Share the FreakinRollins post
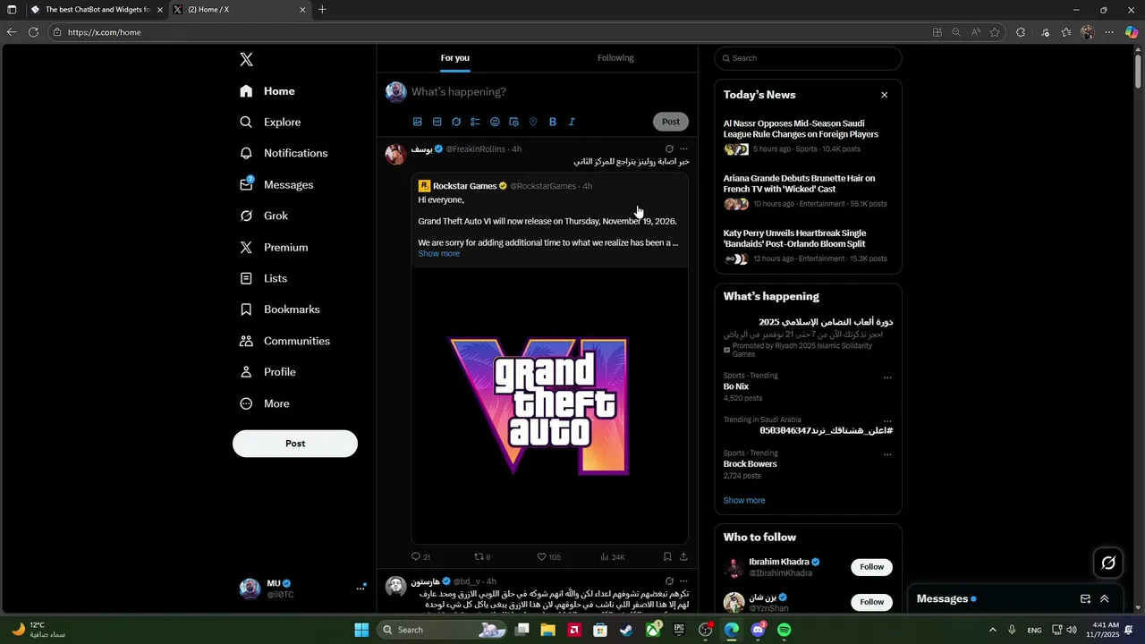 (683, 556)
